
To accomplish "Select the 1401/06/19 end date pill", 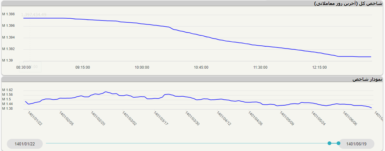I will coord(356,144).
